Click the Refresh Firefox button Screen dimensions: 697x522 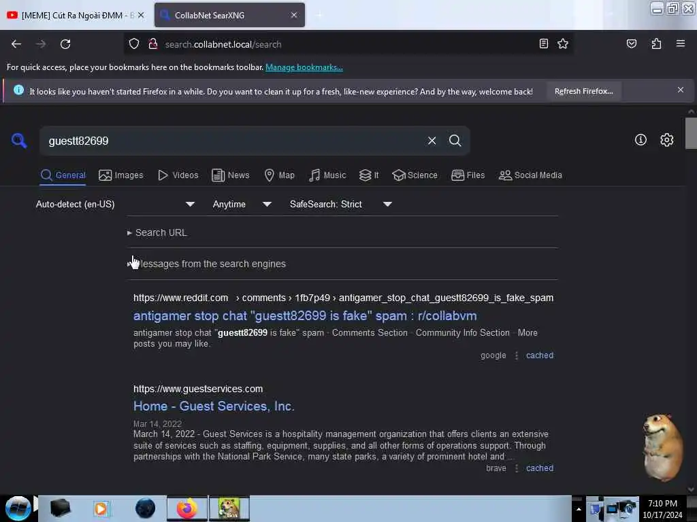point(583,92)
